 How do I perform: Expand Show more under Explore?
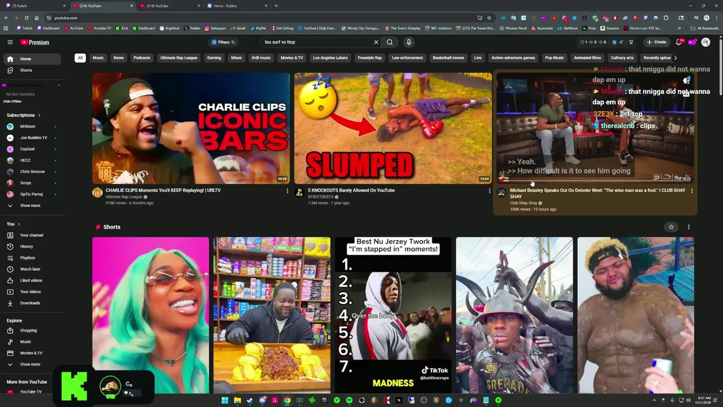point(32,365)
